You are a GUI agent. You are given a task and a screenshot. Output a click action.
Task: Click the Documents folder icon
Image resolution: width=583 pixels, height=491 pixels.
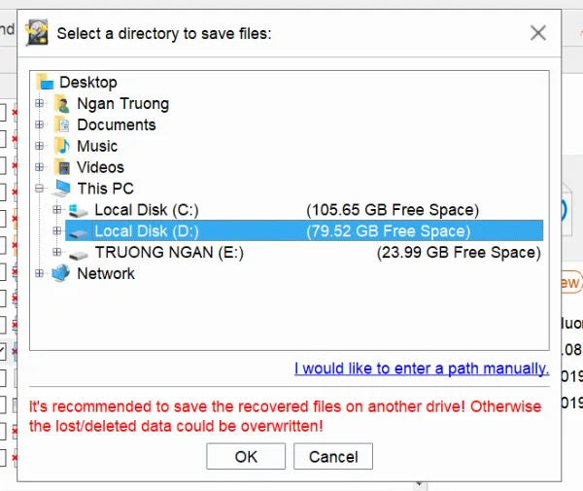click(x=63, y=125)
